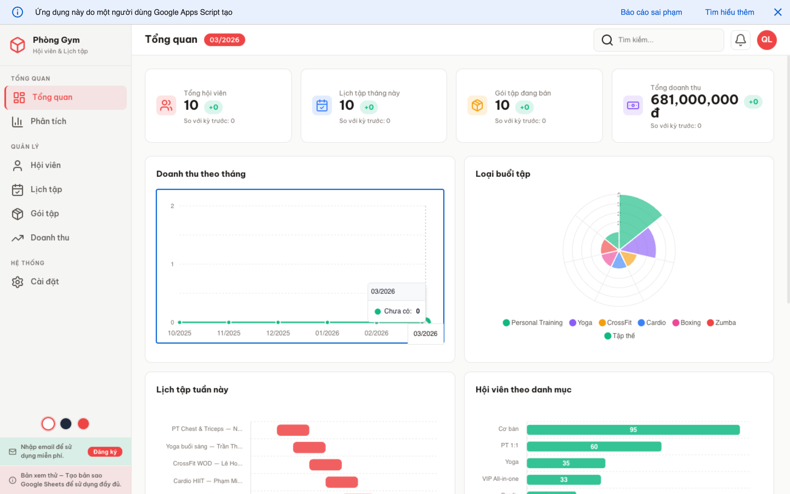Click the 03/2026 period badge

tap(224, 40)
